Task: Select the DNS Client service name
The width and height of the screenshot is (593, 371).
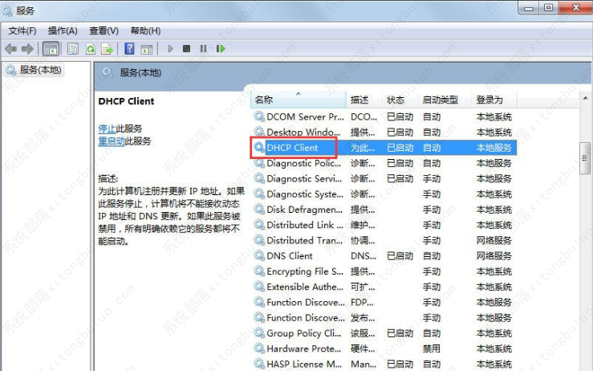Action: pyautogui.click(x=290, y=255)
